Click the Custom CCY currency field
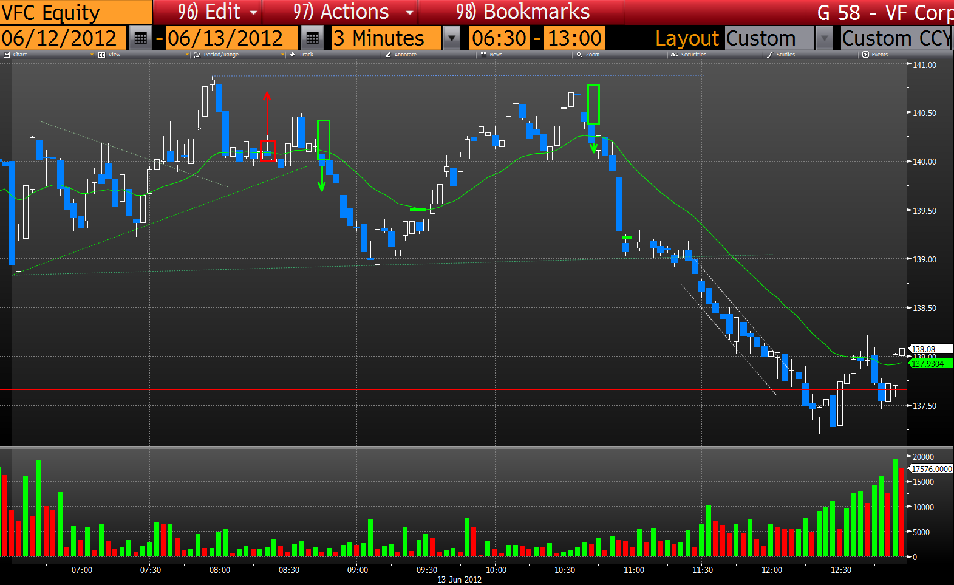The image size is (954, 585). [x=898, y=38]
